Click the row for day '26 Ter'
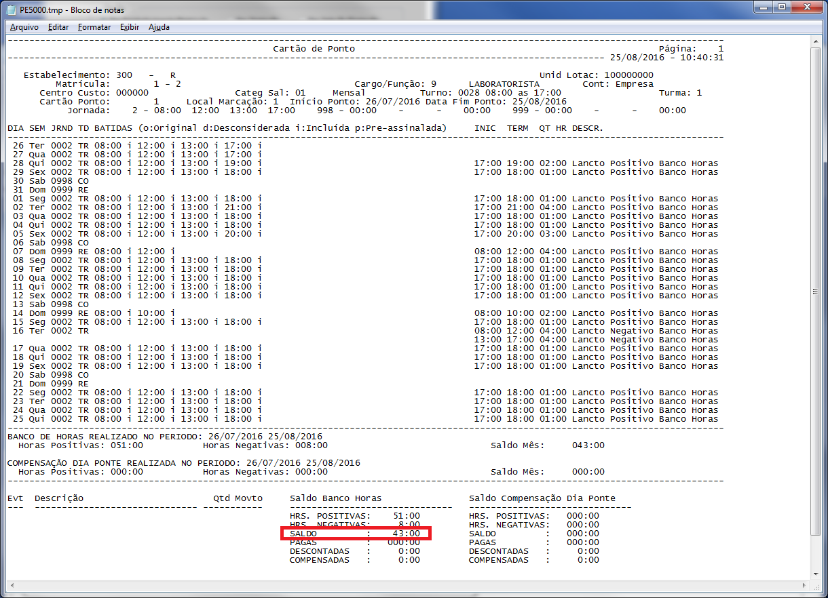This screenshot has width=828, height=598. pos(138,146)
